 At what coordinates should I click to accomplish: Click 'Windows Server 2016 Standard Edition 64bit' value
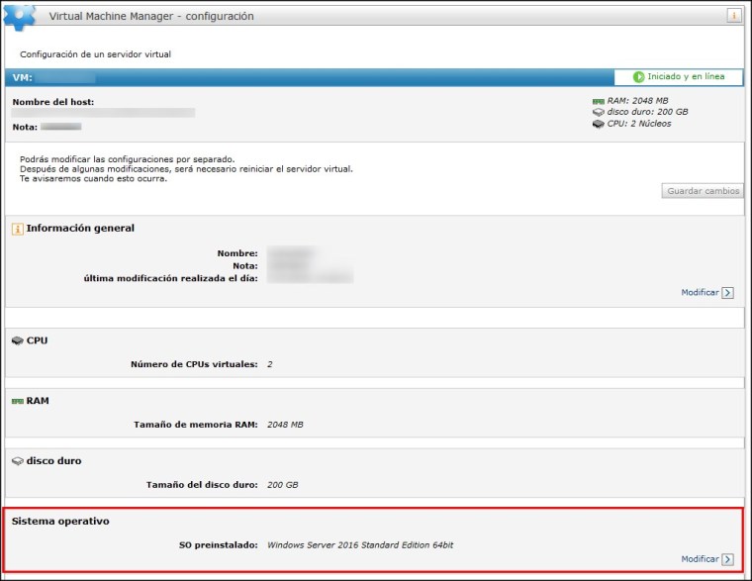(360, 544)
